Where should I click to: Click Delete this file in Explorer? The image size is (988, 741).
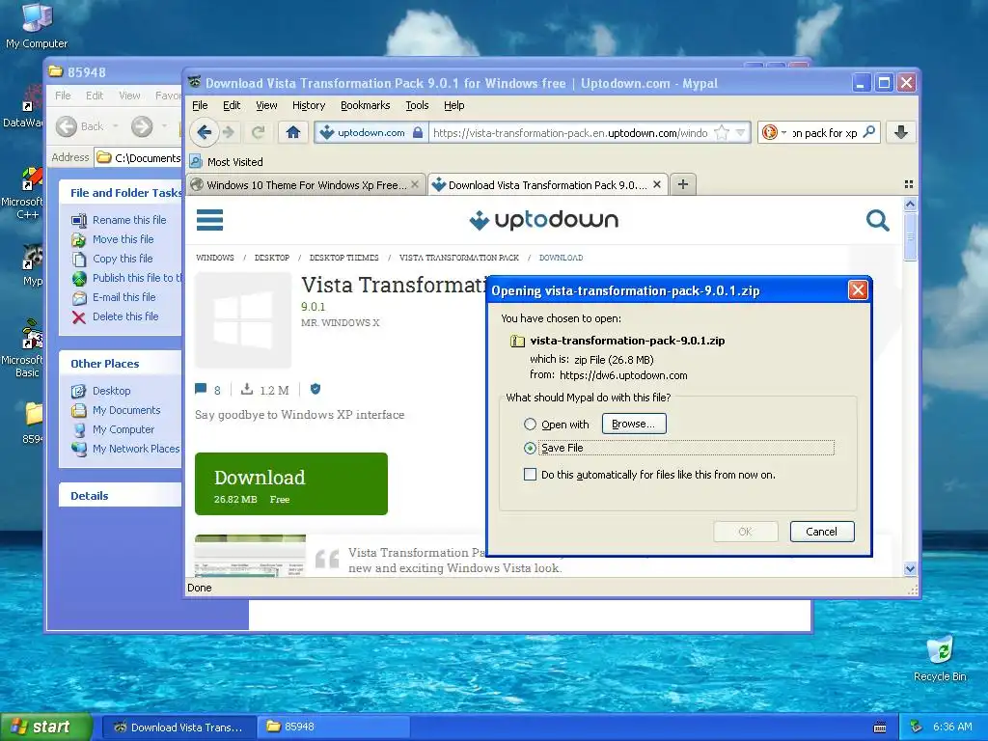pyautogui.click(x=125, y=316)
